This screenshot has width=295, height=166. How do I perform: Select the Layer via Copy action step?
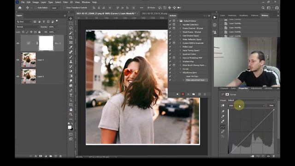tap(192, 77)
